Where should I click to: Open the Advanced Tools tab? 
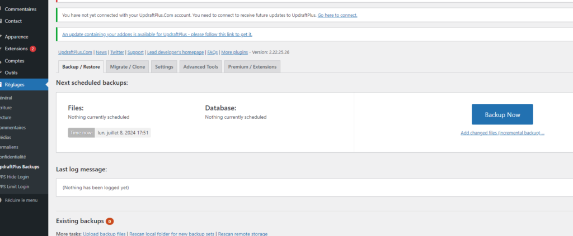[200, 67]
